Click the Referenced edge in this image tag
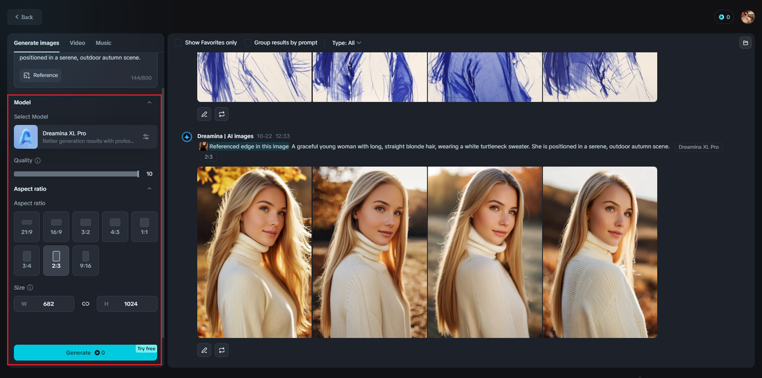The height and width of the screenshot is (378, 762). (x=249, y=146)
